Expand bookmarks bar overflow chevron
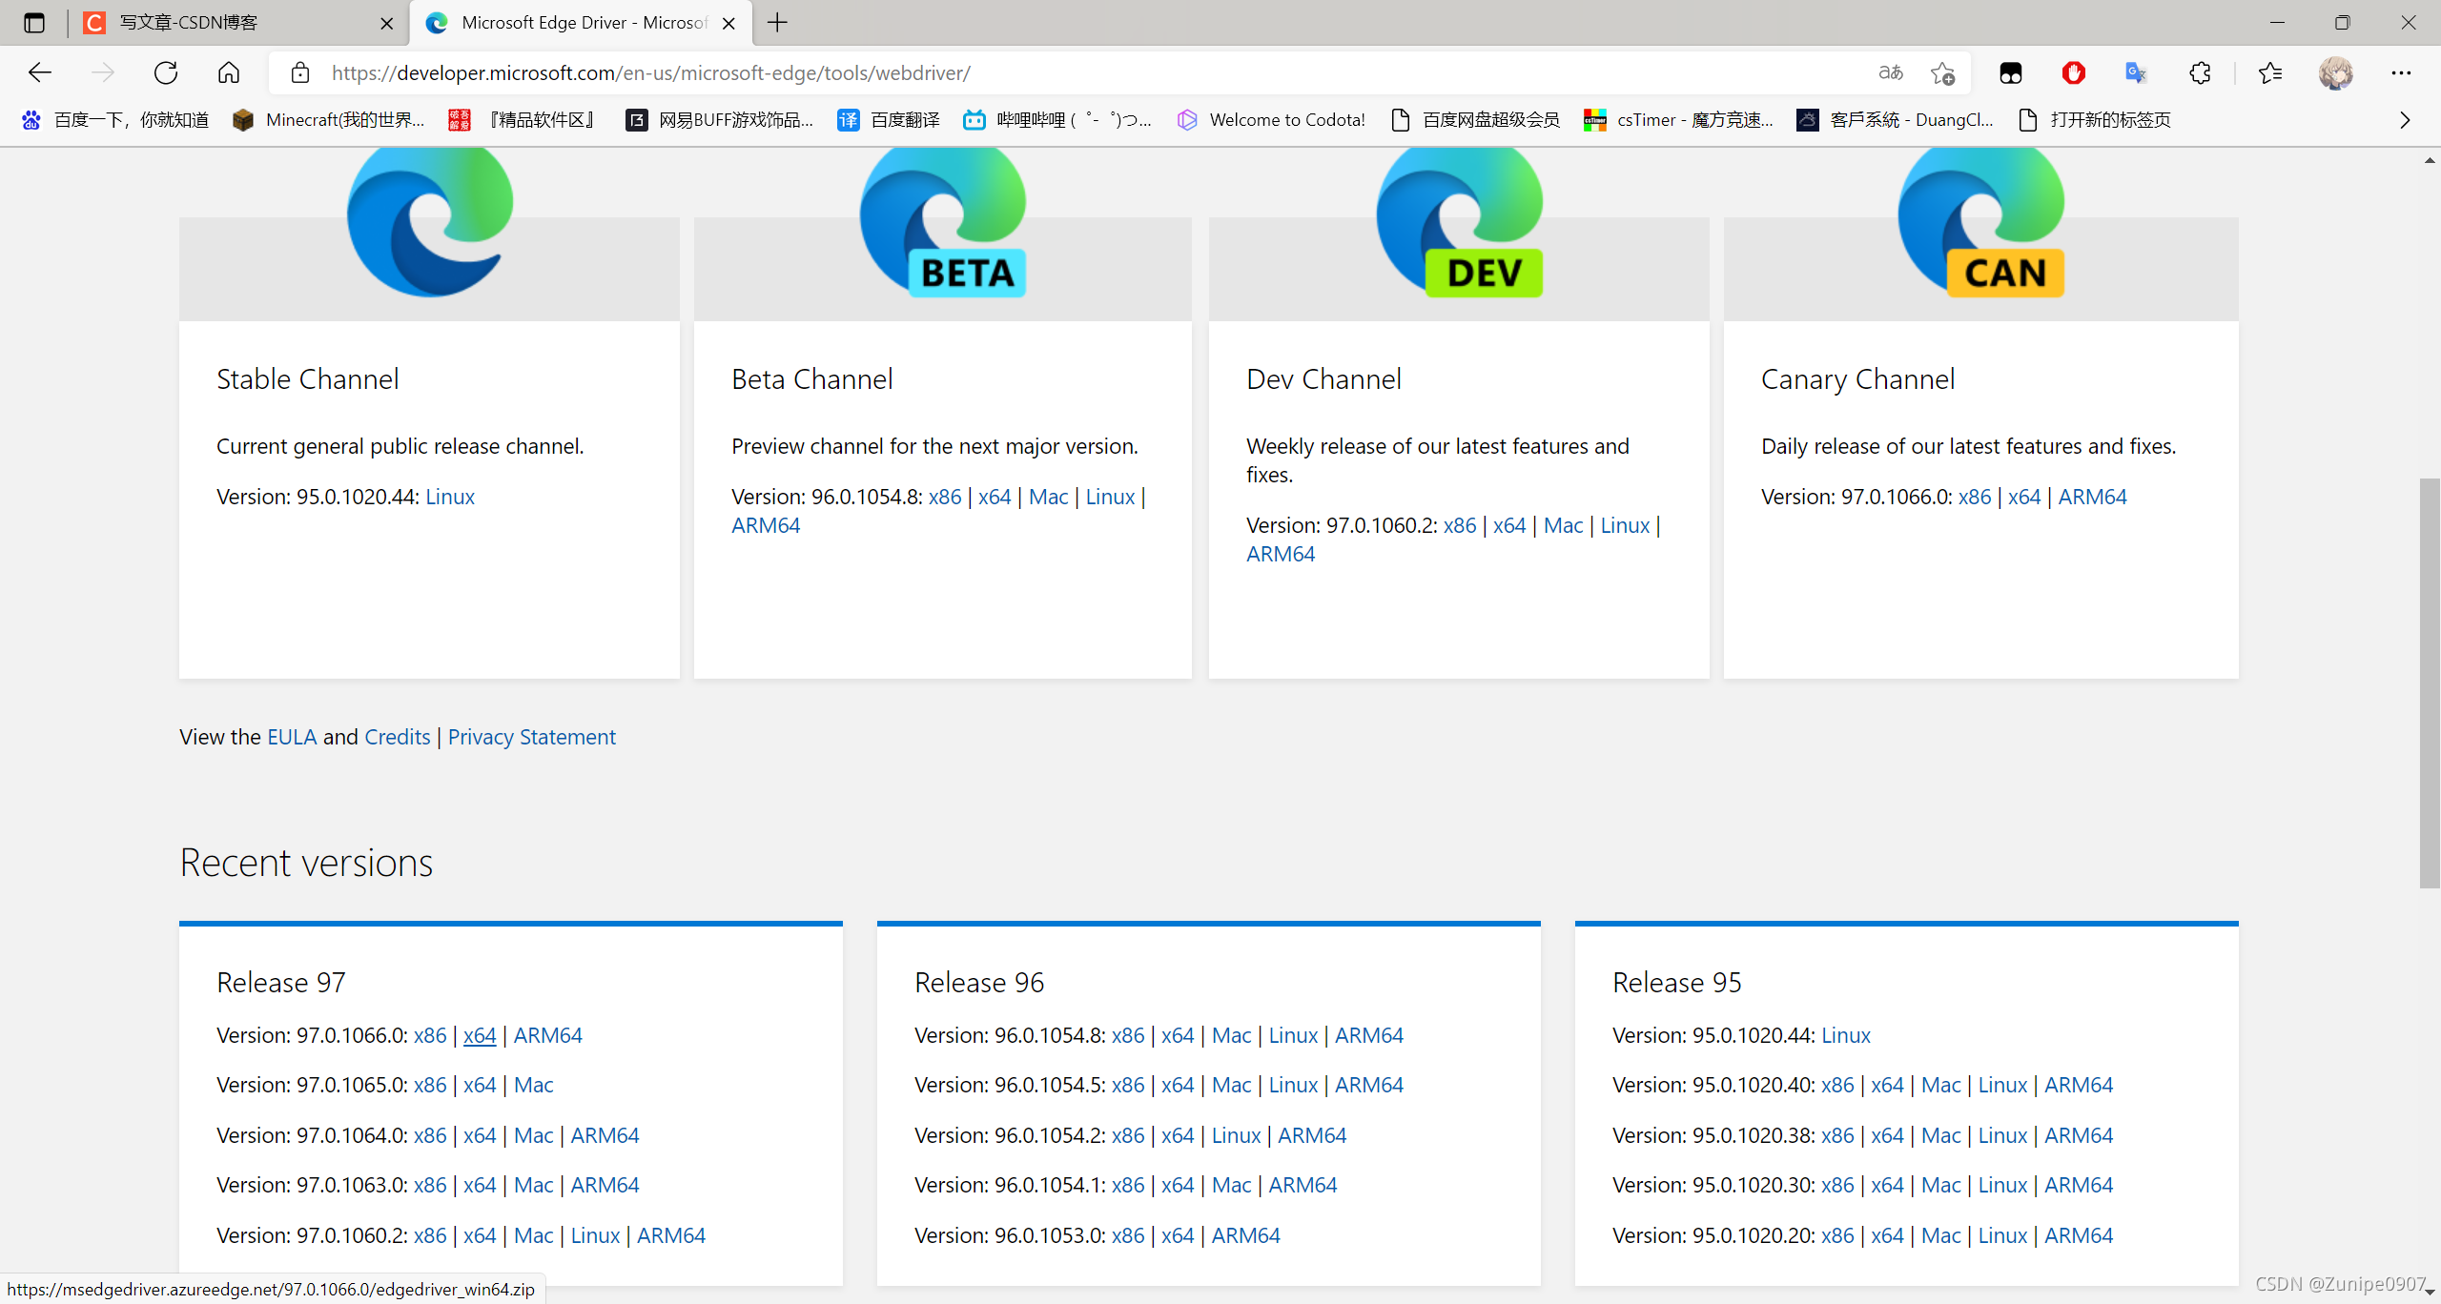The image size is (2441, 1304). point(2405,120)
